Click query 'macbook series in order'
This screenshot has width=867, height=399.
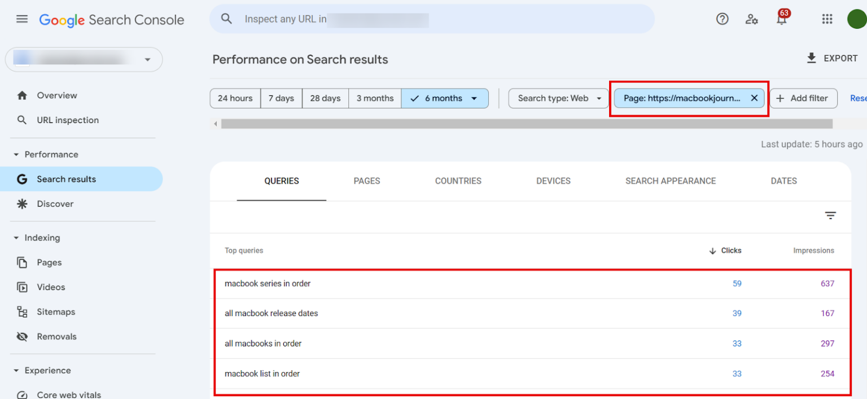(268, 284)
